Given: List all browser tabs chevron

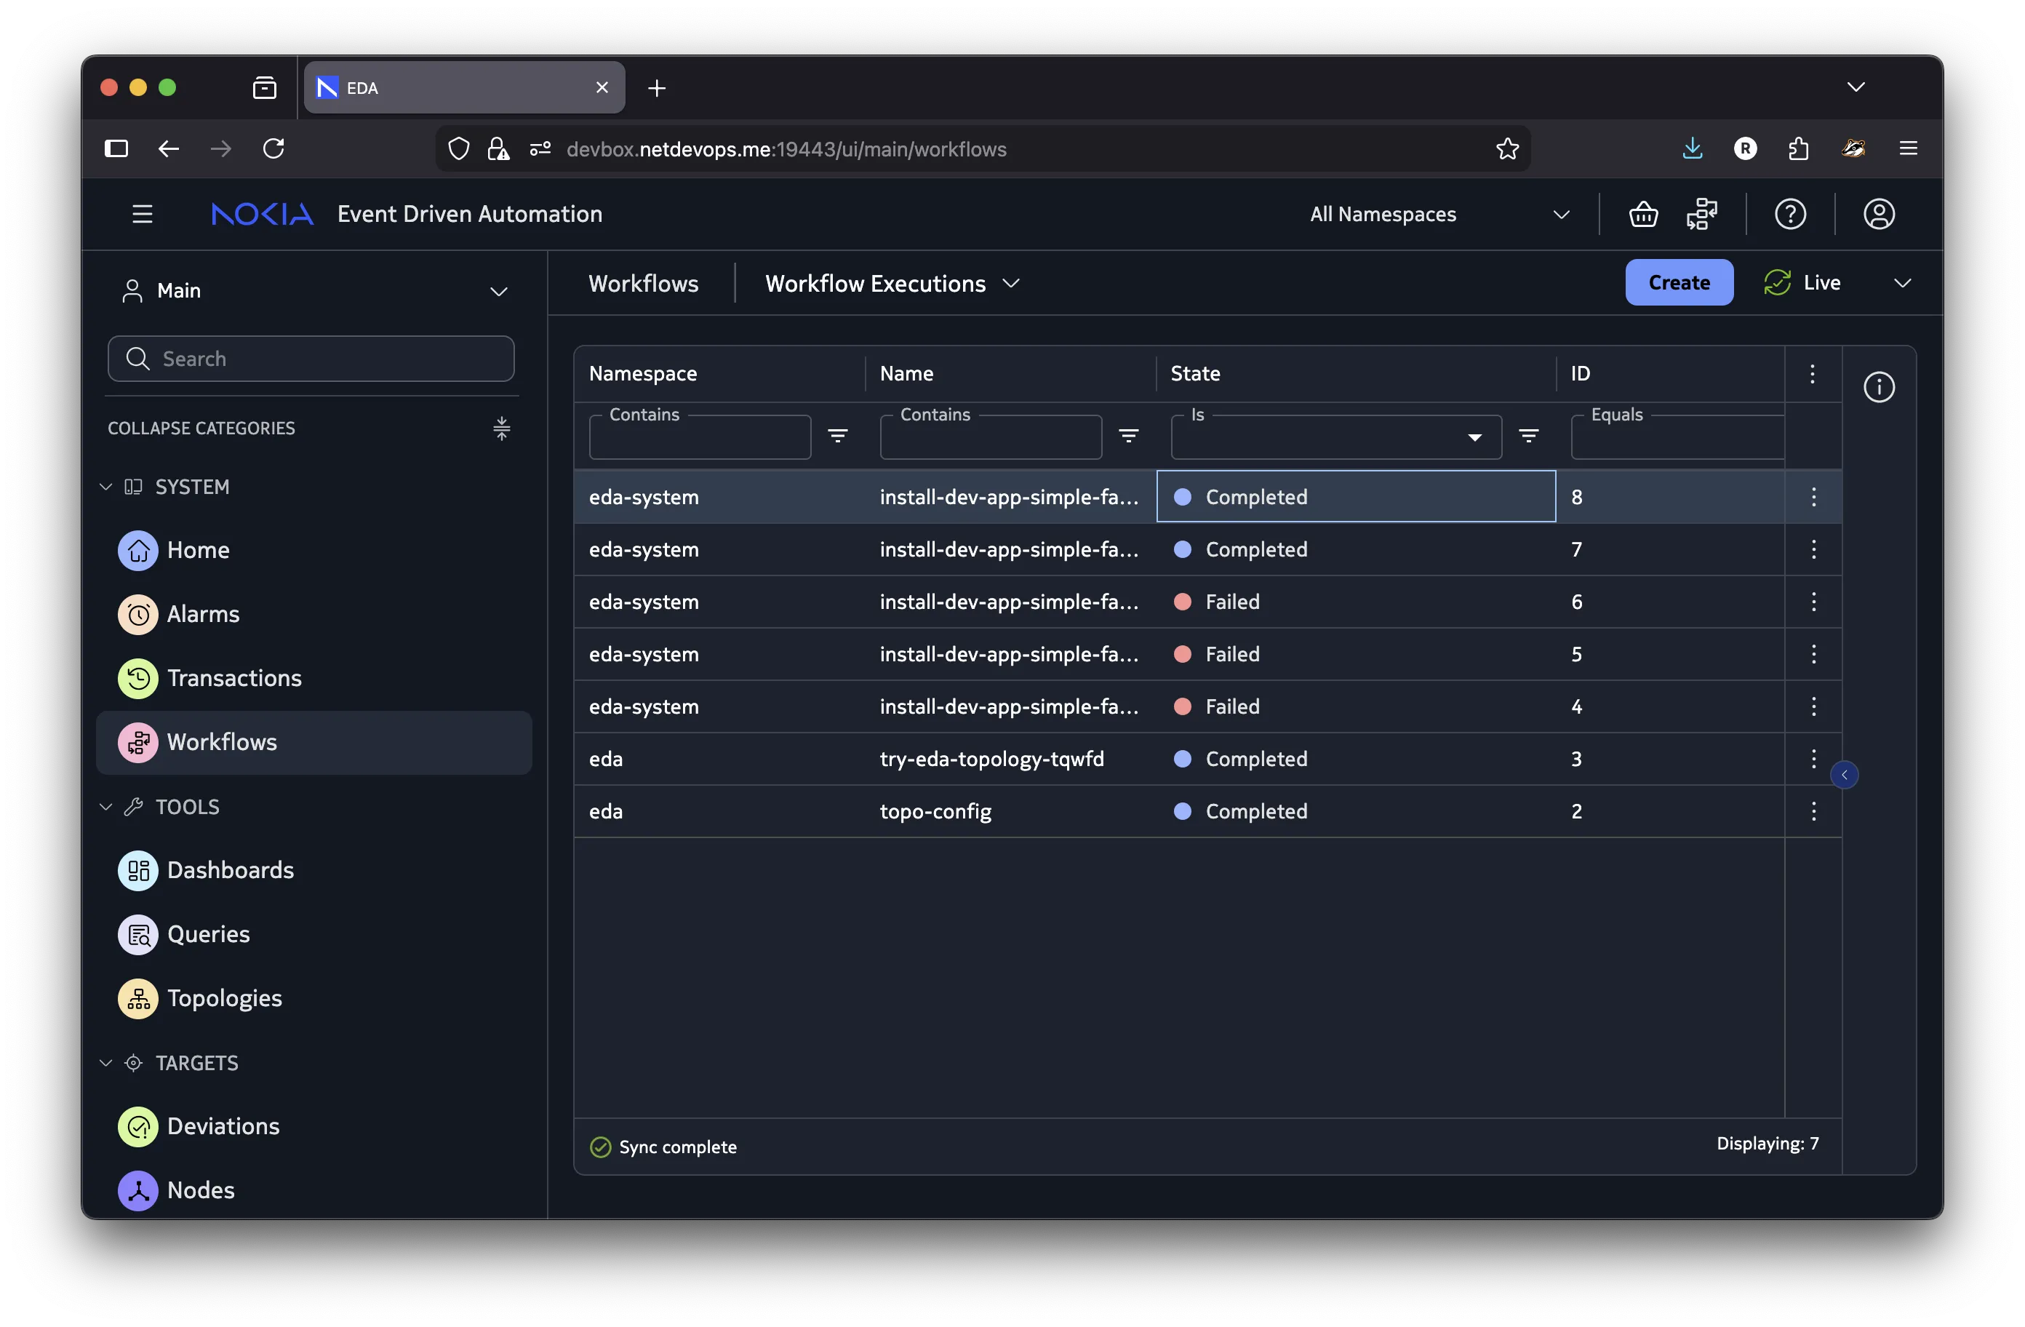Looking at the screenshot, I should (x=1856, y=88).
